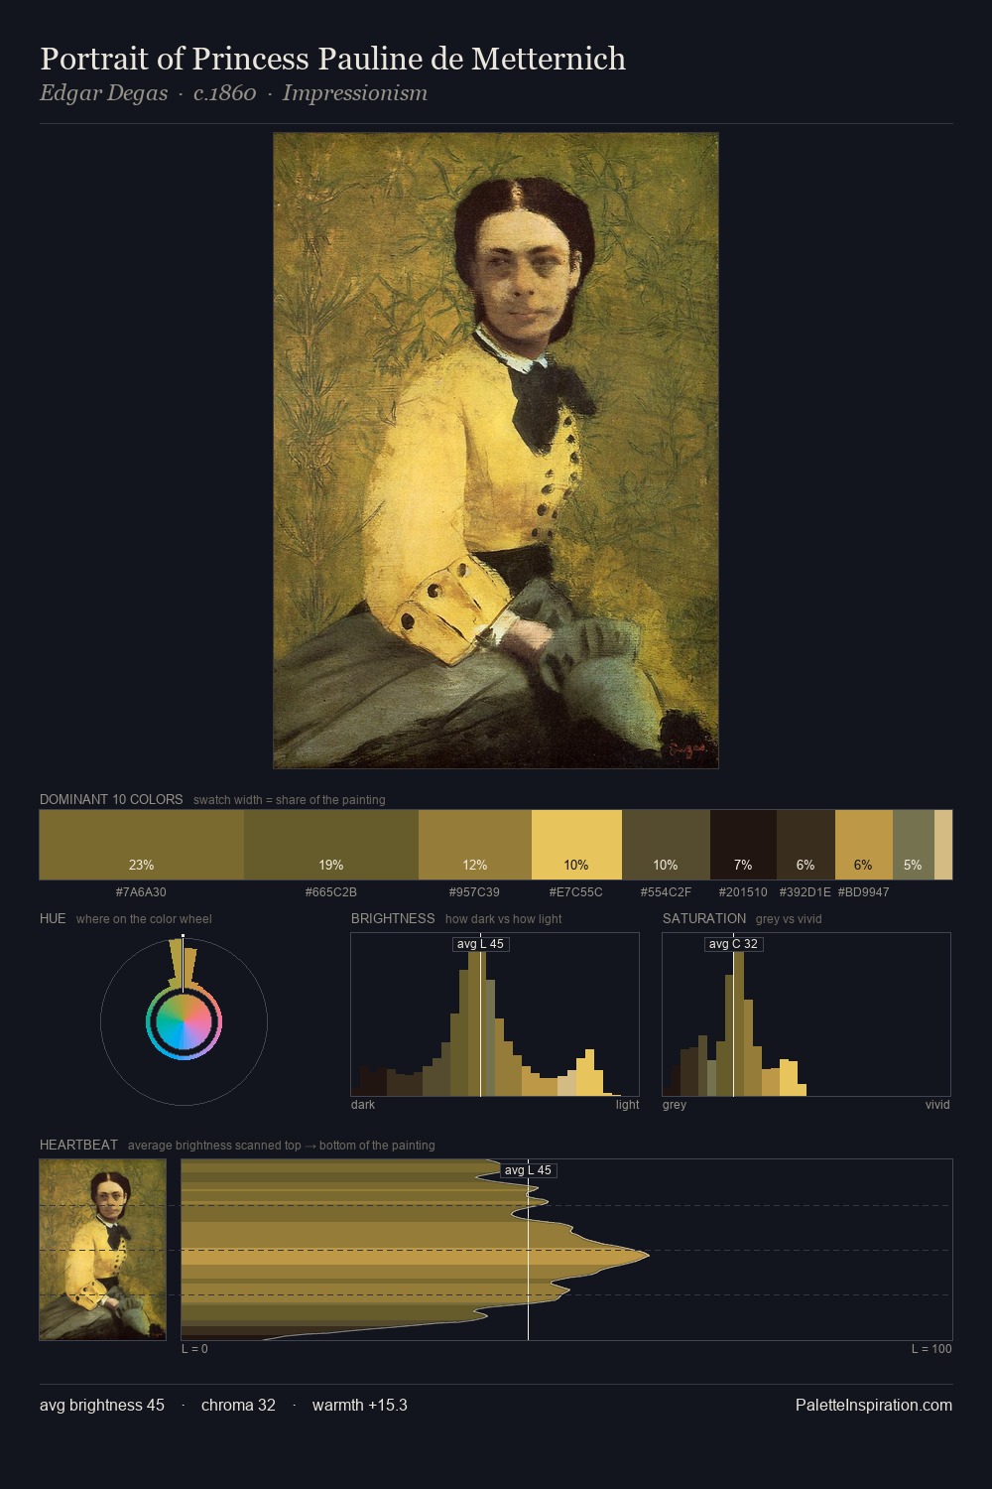Click the 'grey' label under Saturation chart
Viewport: 992px width, 1489px height.
(675, 1105)
